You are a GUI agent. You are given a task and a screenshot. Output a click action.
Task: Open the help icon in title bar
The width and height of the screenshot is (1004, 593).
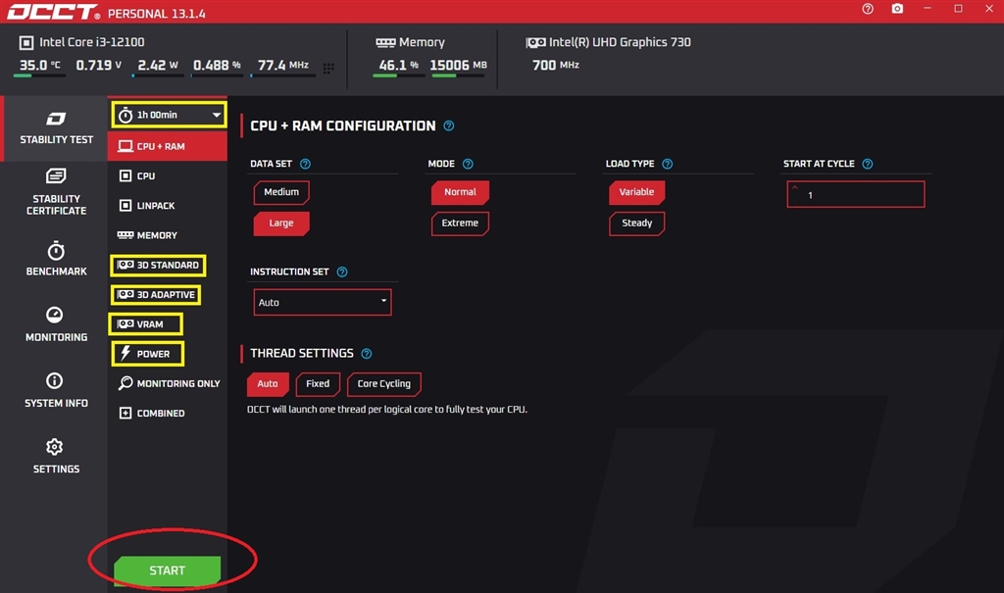[x=868, y=9]
